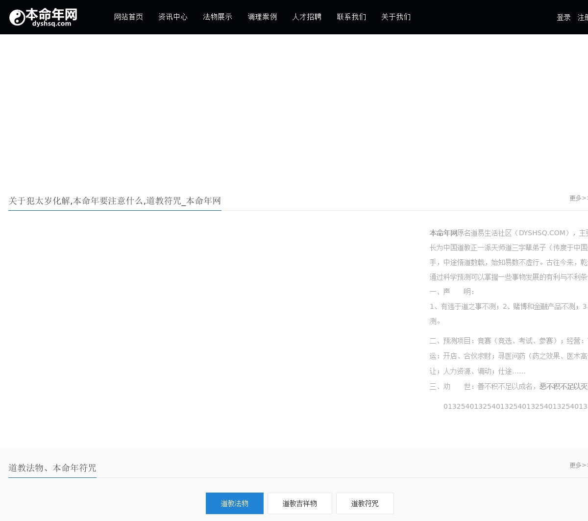Click 更多>> beside the 道教法物、本命年符咒 heading

coord(578,465)
